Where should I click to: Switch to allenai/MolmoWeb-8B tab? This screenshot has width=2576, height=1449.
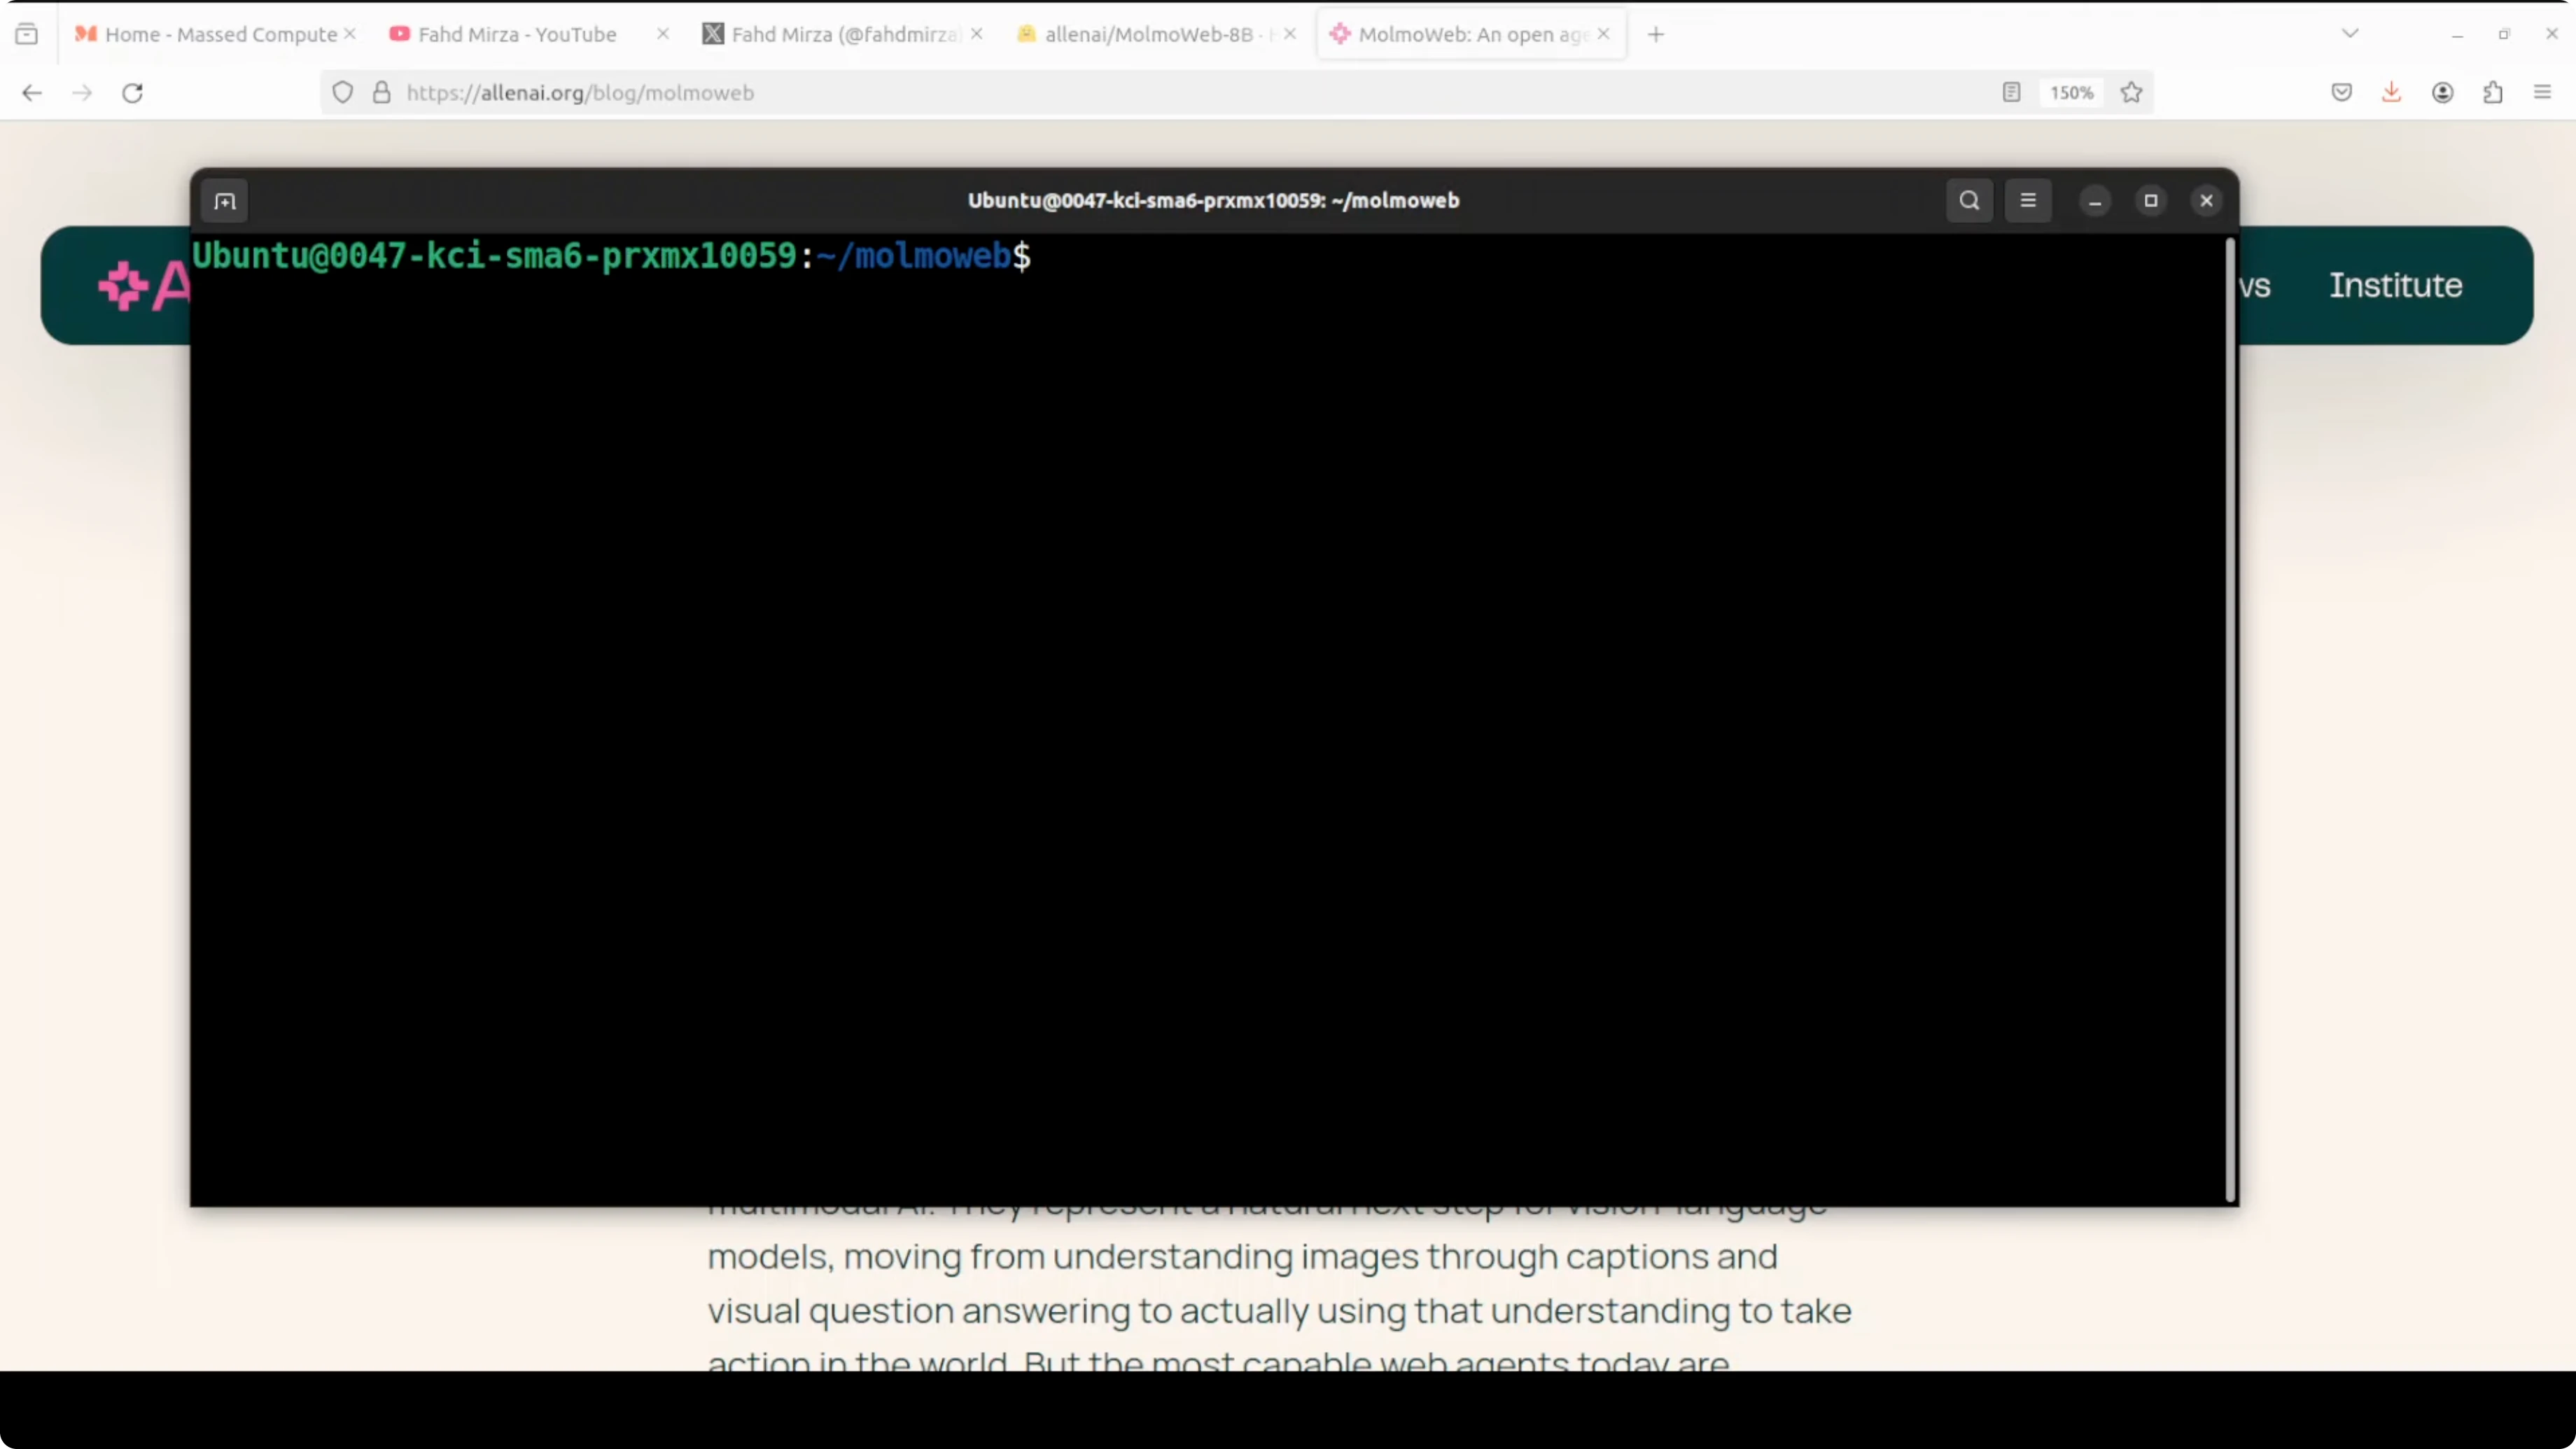[x=1148, y=34]
